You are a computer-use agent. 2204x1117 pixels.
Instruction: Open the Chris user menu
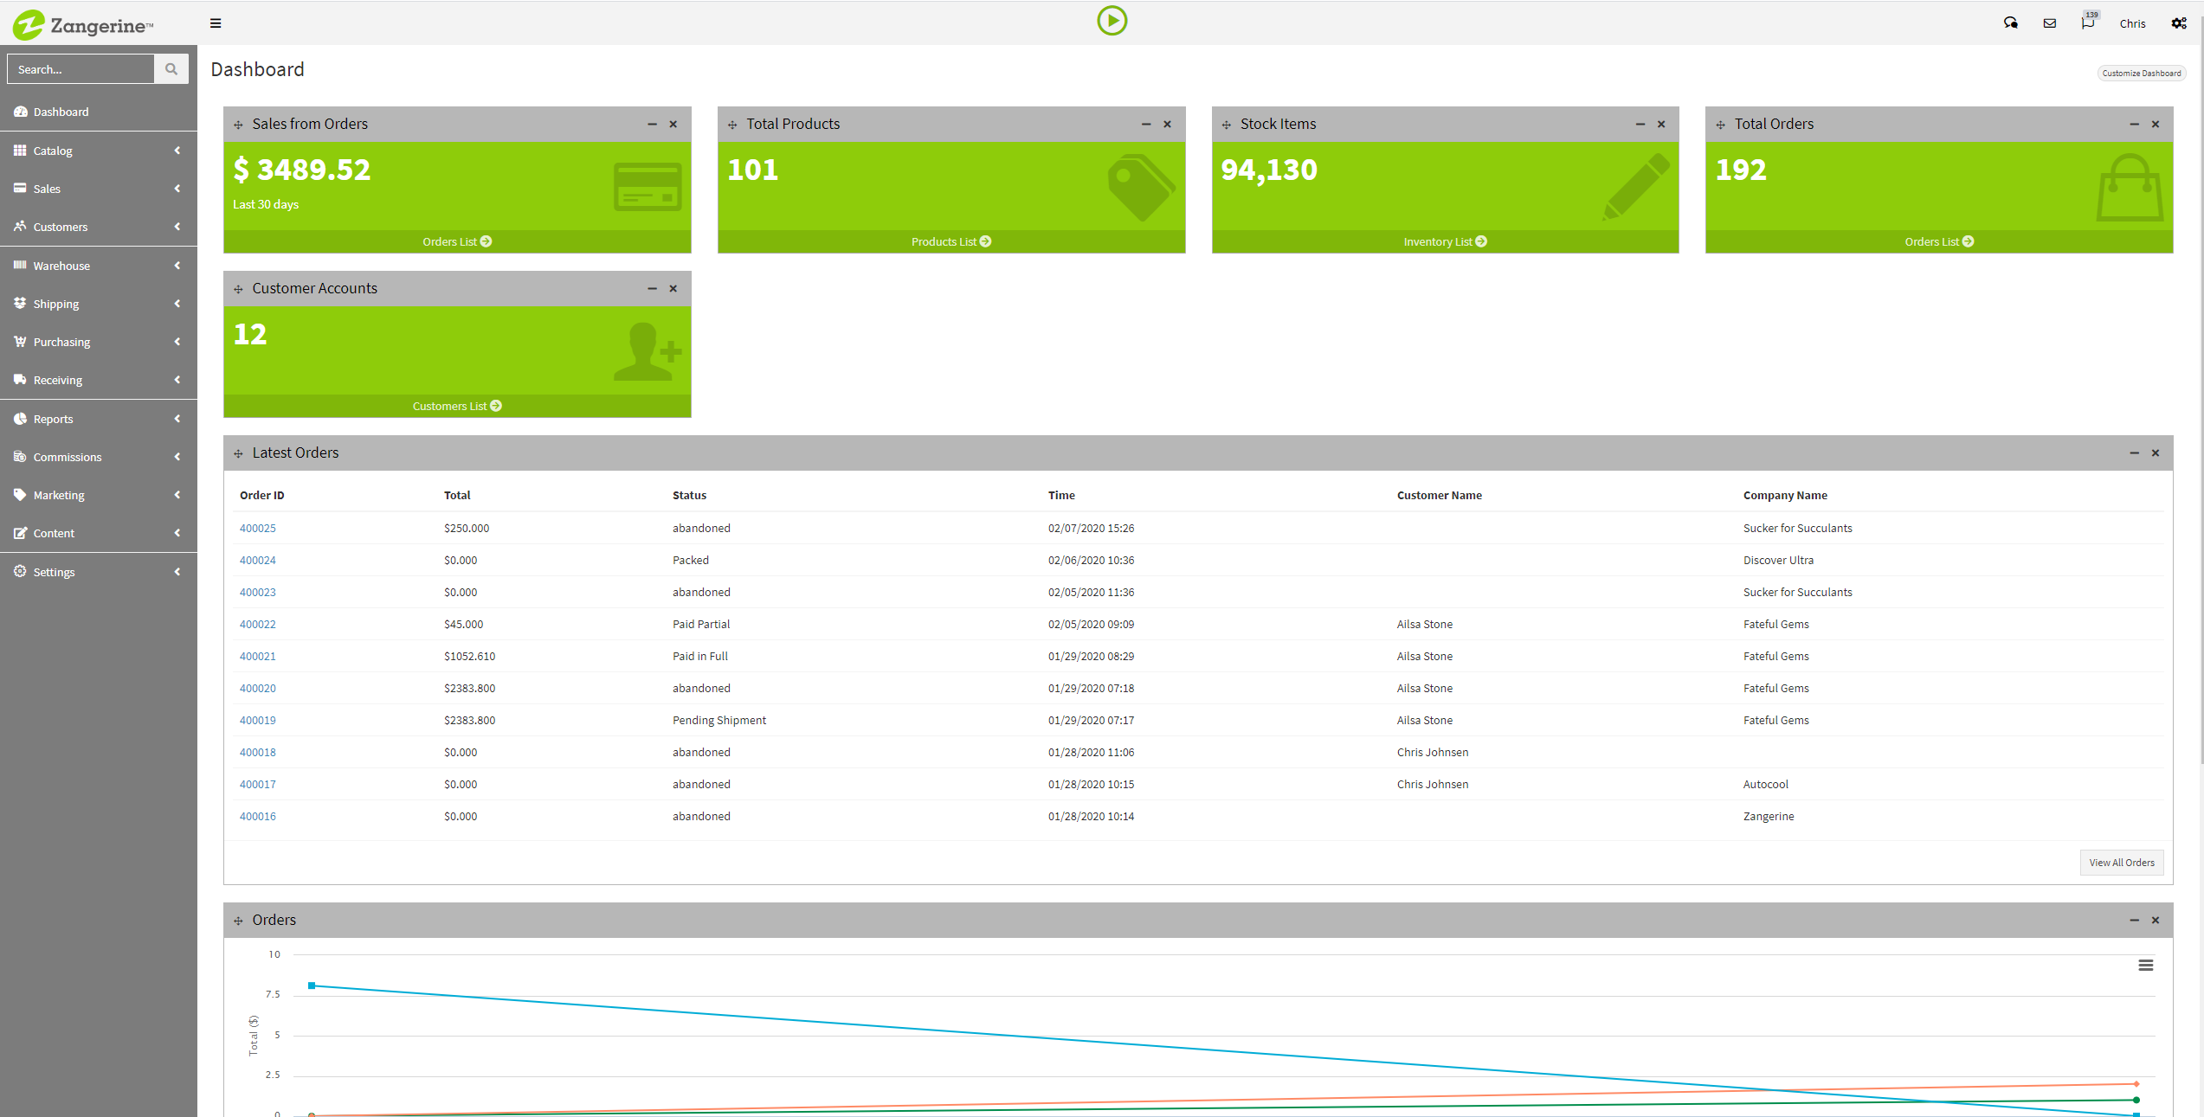[2132, 23]
